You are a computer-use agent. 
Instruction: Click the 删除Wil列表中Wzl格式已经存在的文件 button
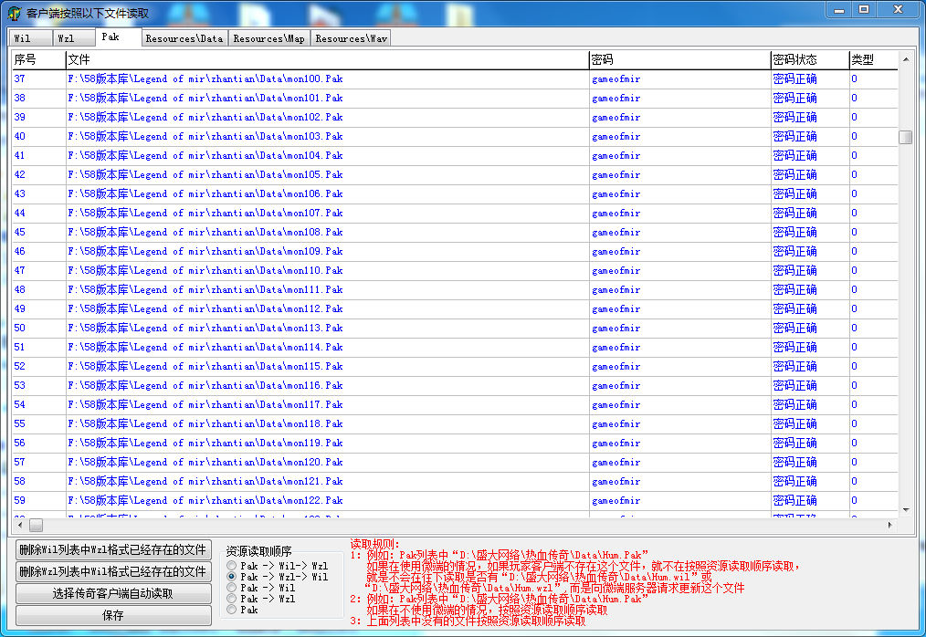click(x=113, y=549)
